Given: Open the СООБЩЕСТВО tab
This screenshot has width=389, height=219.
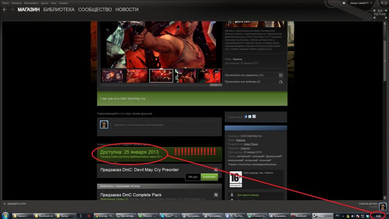Looking at the screenshot, I should (x=95, y=10).
